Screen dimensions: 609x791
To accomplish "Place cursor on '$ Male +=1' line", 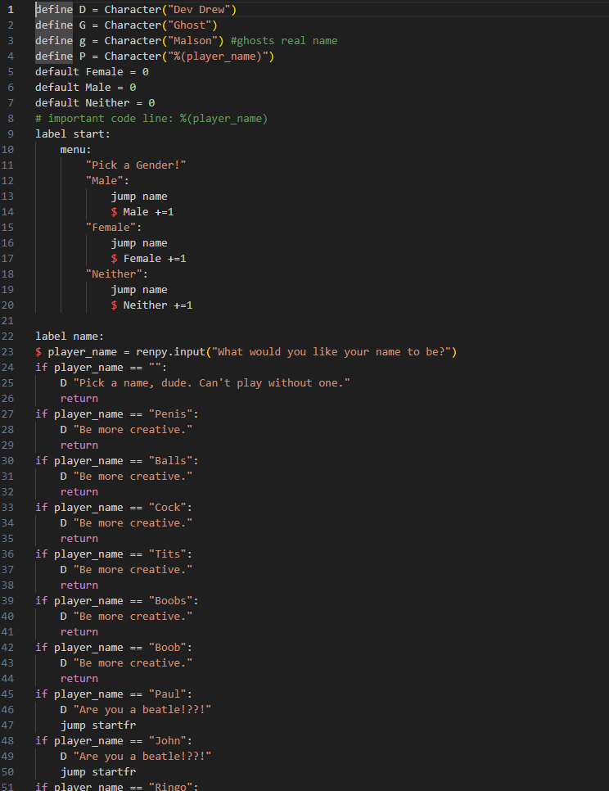I will coord(142,212).
